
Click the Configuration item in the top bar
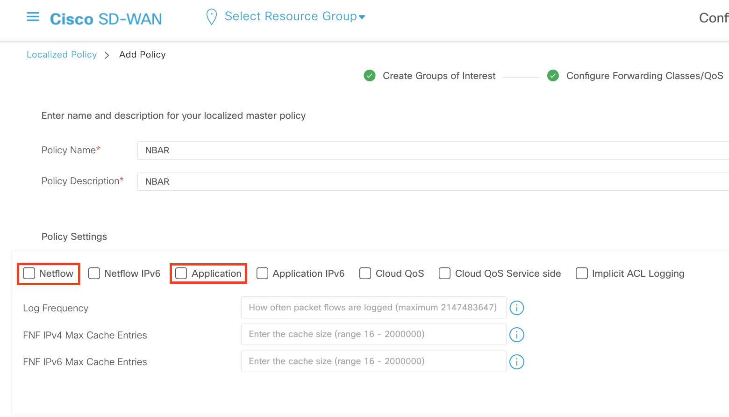[714, 18]
